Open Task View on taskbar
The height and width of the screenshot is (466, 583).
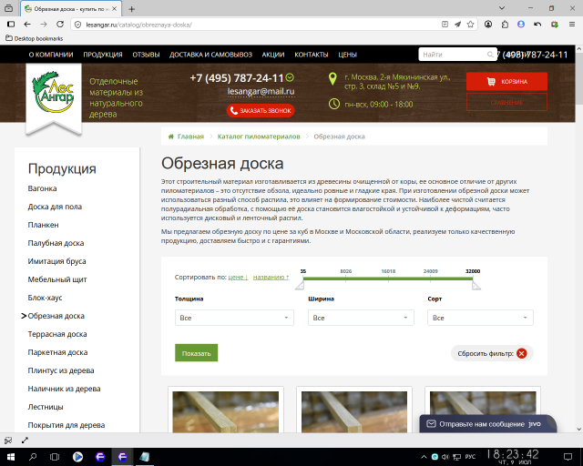55,457
